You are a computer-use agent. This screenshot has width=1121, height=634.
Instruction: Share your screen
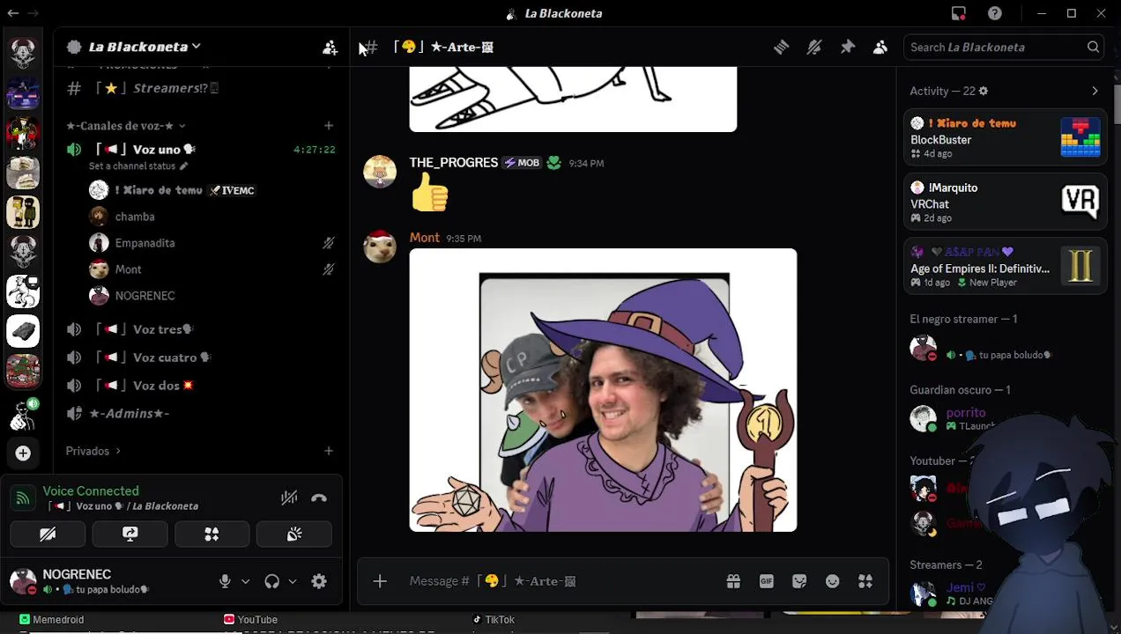pyautogui.click(x=130, y=534)
